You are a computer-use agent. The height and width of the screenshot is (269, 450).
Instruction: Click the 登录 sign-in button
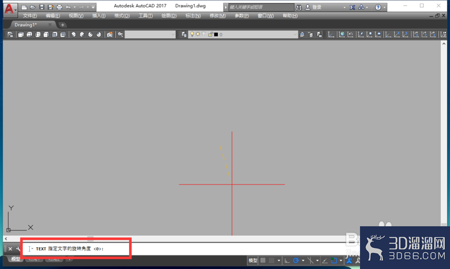point(313,7)
